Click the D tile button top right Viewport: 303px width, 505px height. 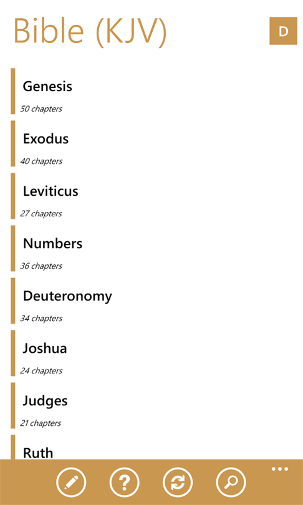tap(283, 31)
